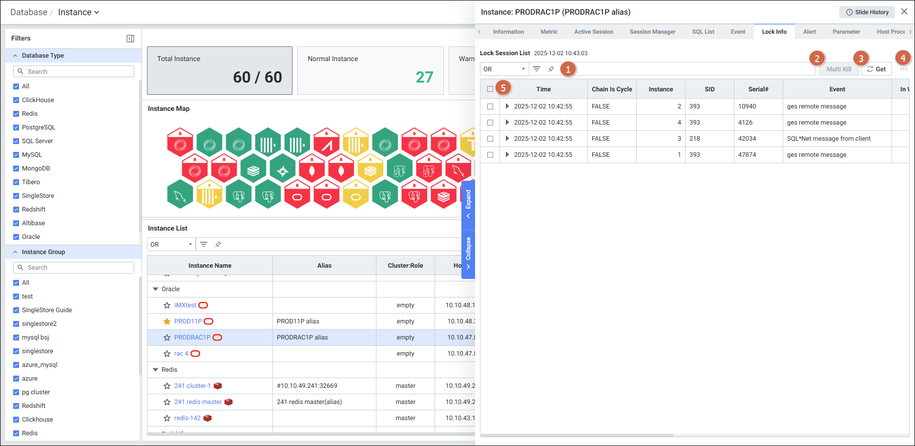Collapse the Oracle group in Instance List

[x=156, y=289]
